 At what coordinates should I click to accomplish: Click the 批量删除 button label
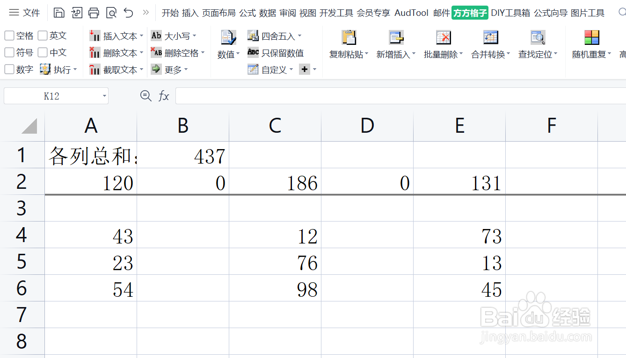441,54
